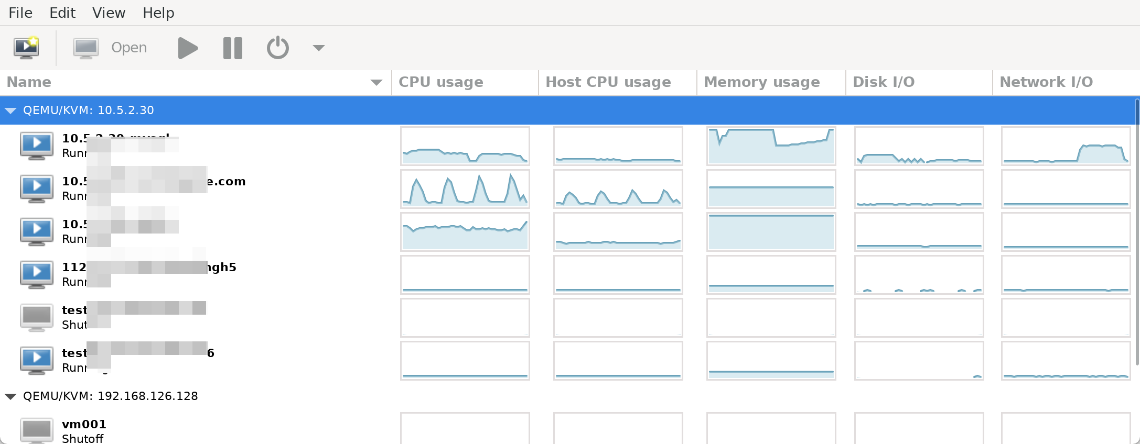Click the first VM's Network I/O graph
This screenshot has height=444, width=1140.
point(1065,146)
